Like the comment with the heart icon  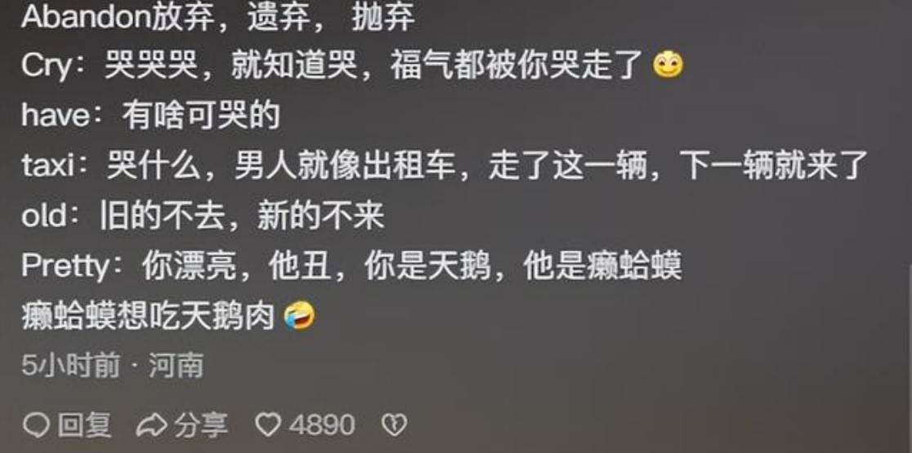point(269,426)
